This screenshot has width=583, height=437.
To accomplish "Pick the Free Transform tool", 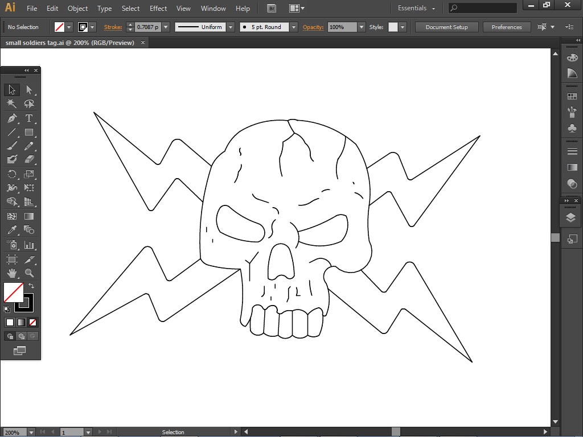I will (29, 188).
